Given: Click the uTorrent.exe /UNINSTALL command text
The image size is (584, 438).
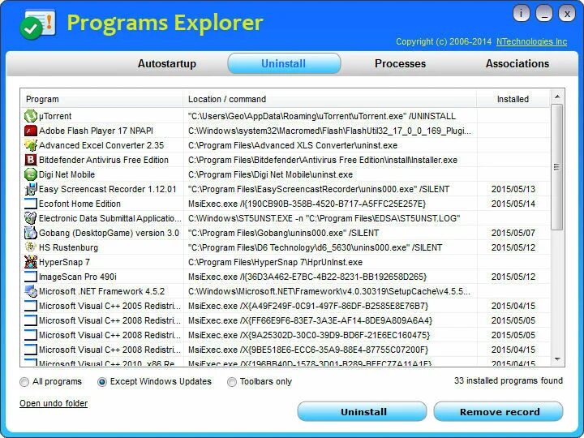Looking at the screenshot, I should tap(322, 116).
